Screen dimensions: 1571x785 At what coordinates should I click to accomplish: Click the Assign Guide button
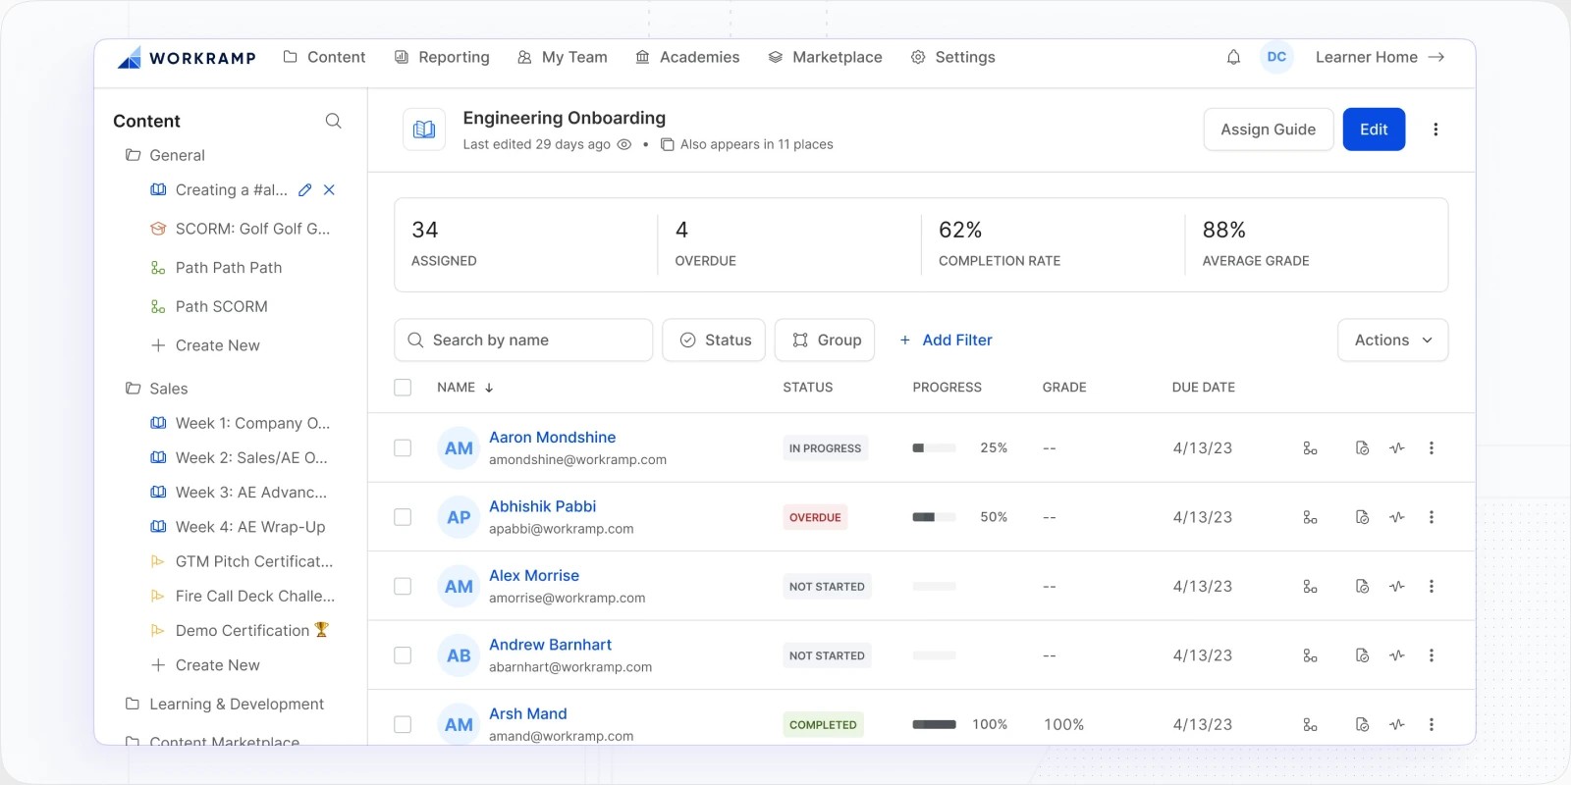click(x=1268, y=130)
